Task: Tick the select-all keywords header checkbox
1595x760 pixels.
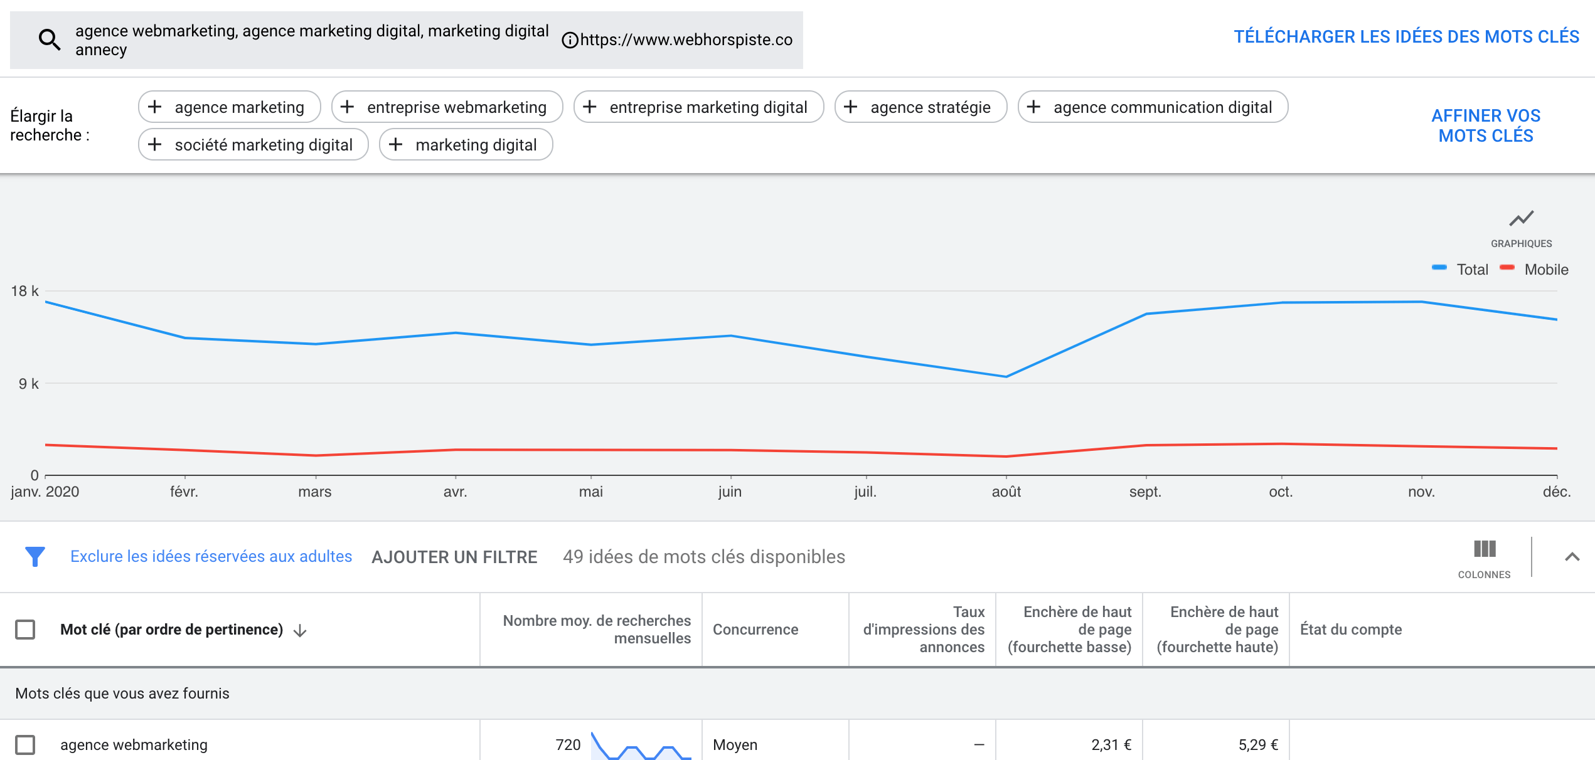Action: (x=25, y=630)
